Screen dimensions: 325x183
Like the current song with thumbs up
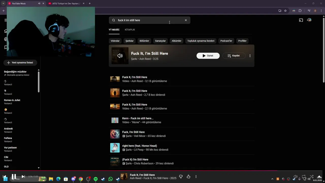(x=188, y=176)
